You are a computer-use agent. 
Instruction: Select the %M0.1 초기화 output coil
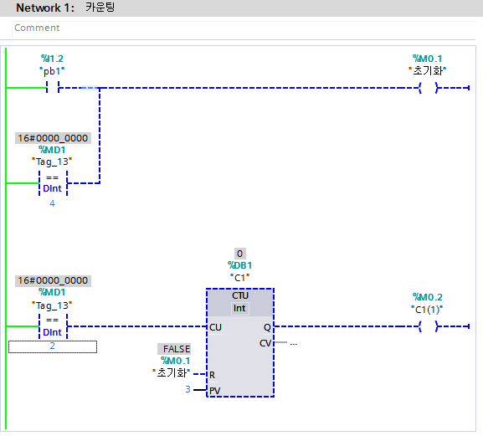coord(428,88)
